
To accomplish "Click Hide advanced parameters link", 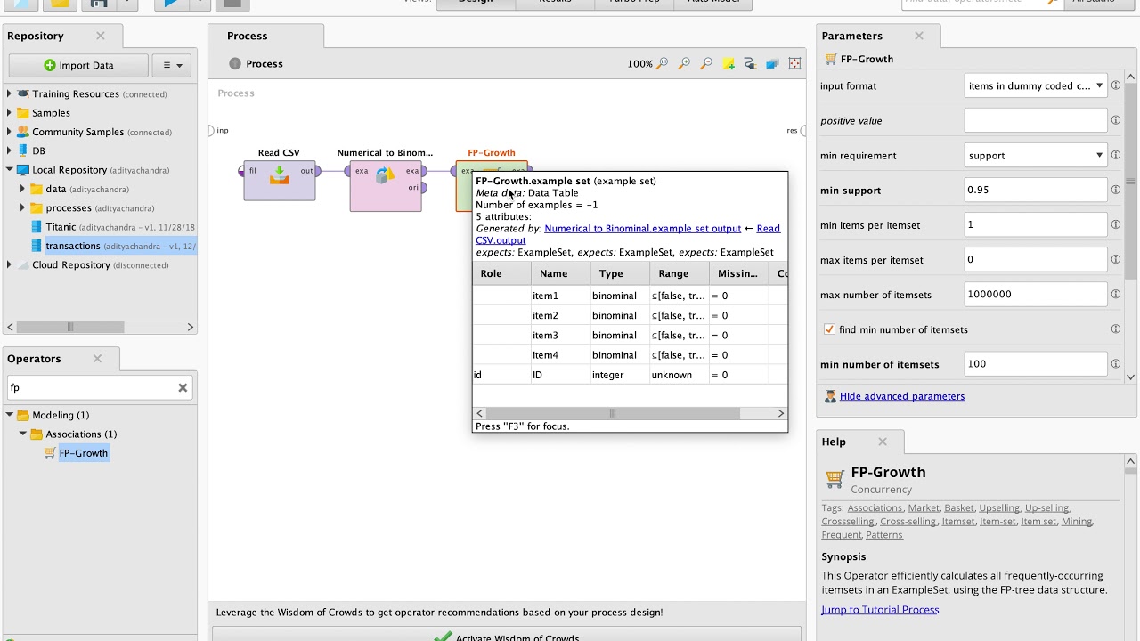I will (902, 396).
